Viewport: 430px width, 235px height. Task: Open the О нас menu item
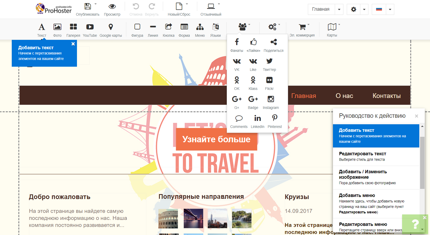344,96
